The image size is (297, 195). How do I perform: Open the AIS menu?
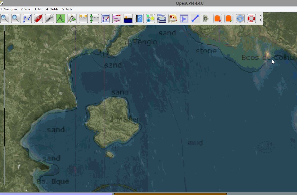[38, 9]
